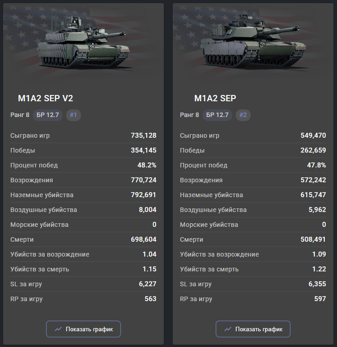Select RP за игру value 597
The width and height of the screenshot is (337, 347).
coord(320,299)
